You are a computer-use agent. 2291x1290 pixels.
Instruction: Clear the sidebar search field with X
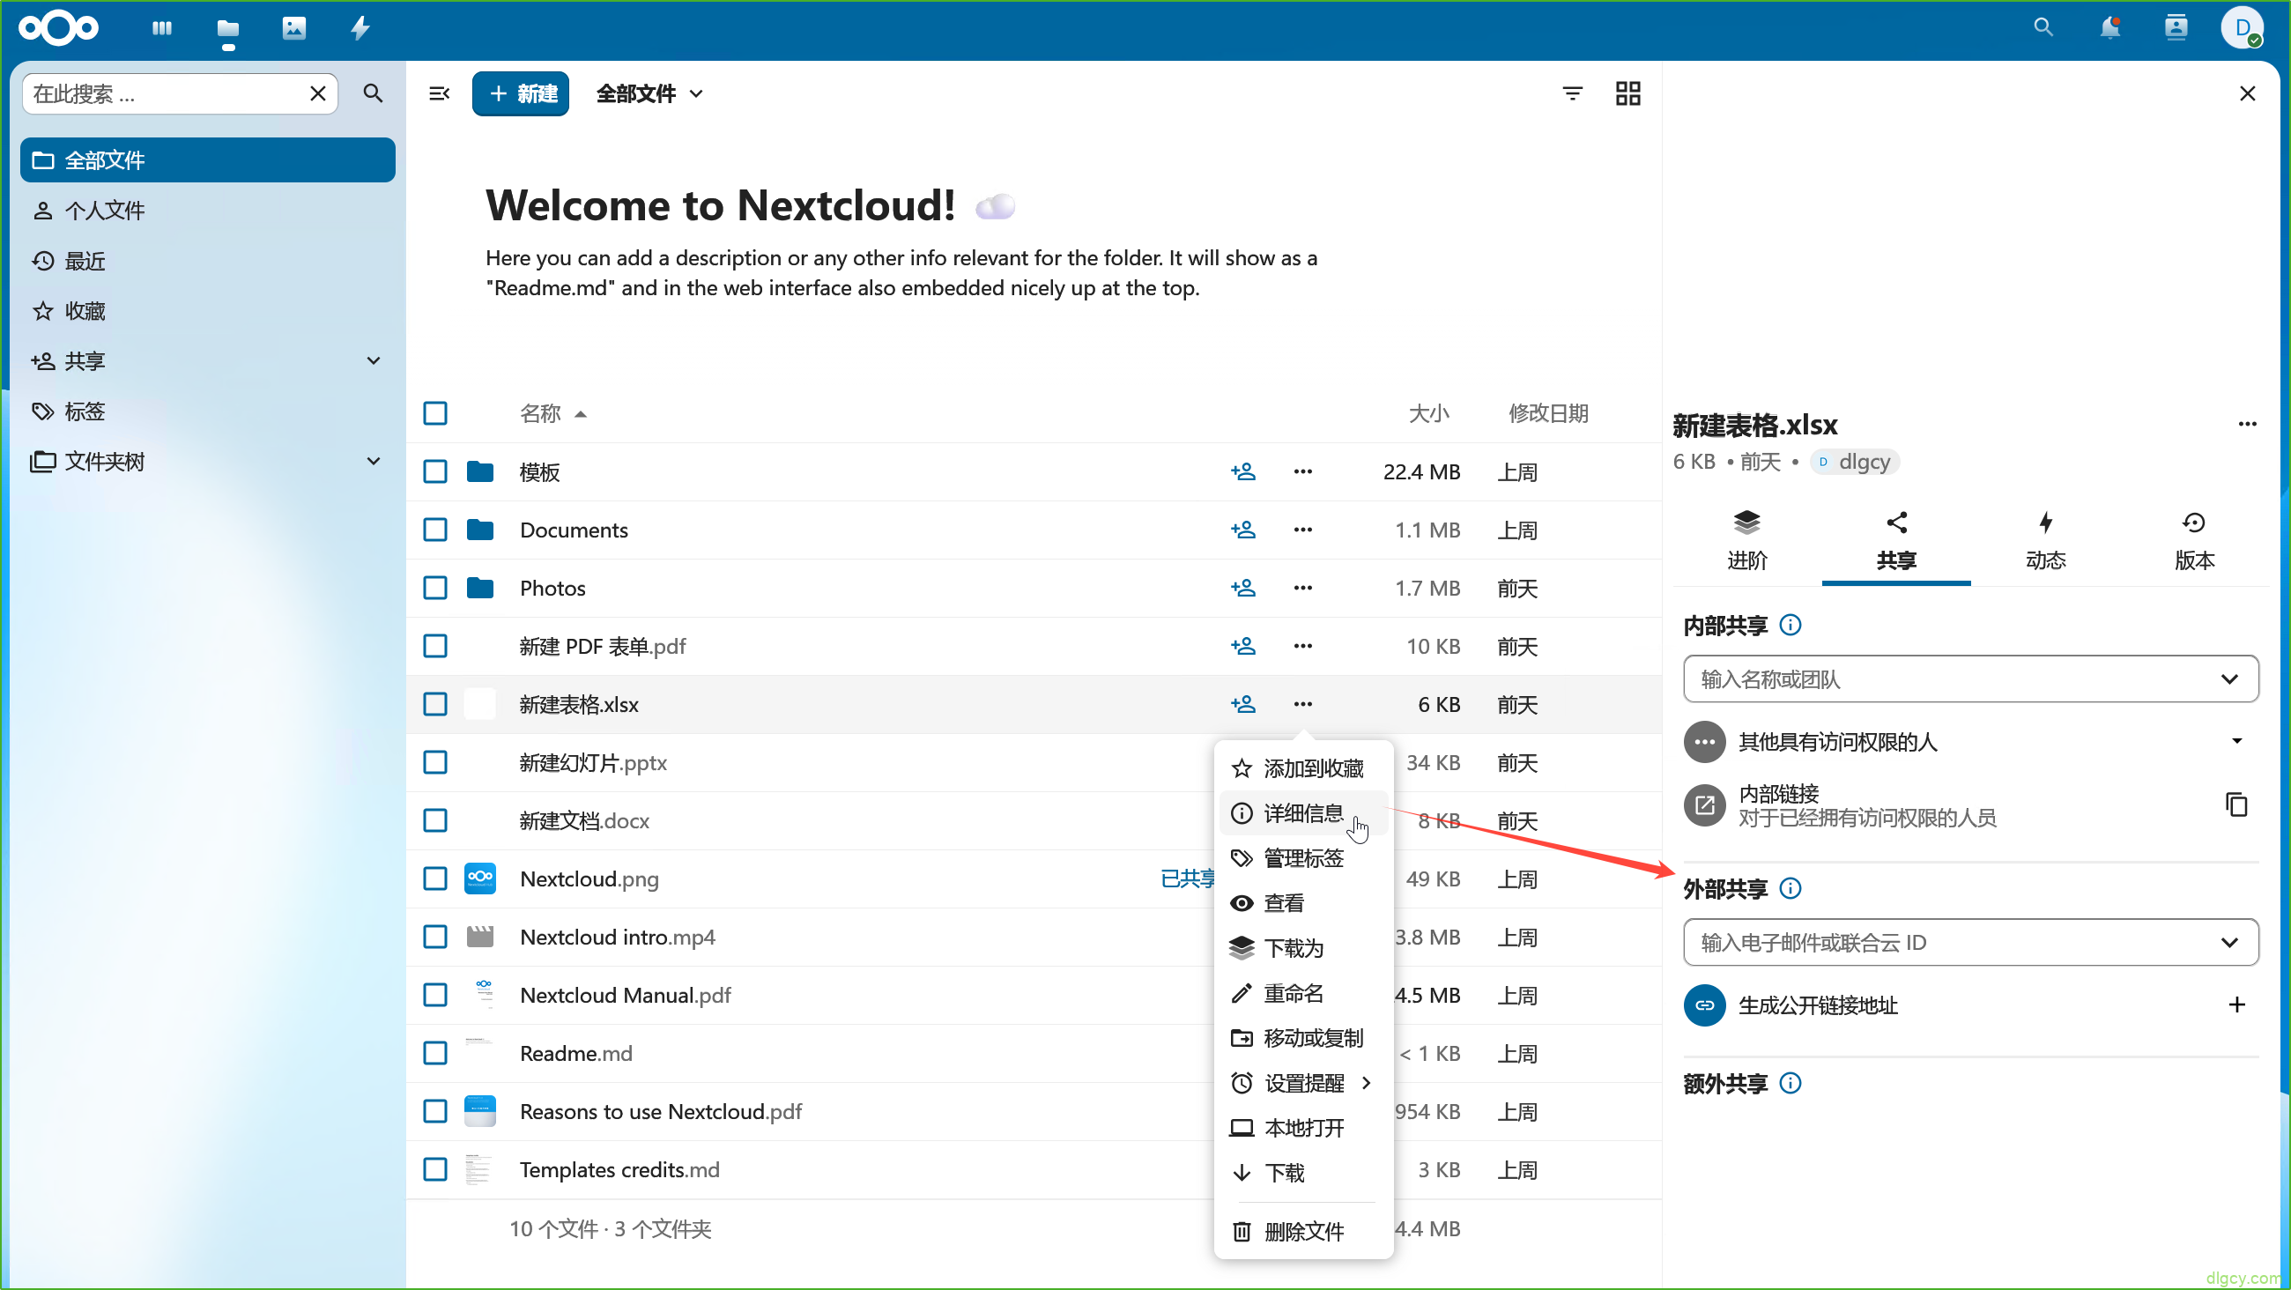click(317, 93)
